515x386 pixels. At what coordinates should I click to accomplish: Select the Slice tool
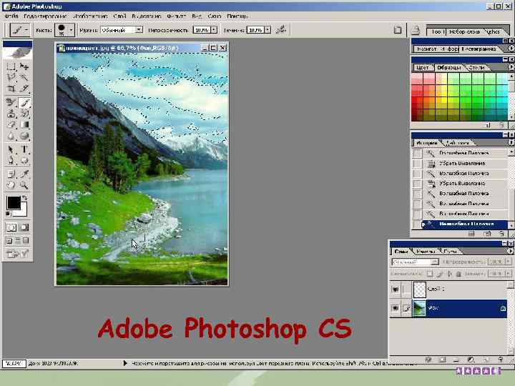click(24, 89)
